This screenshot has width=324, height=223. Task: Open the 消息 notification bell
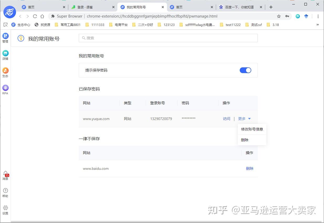click(5, 175)
